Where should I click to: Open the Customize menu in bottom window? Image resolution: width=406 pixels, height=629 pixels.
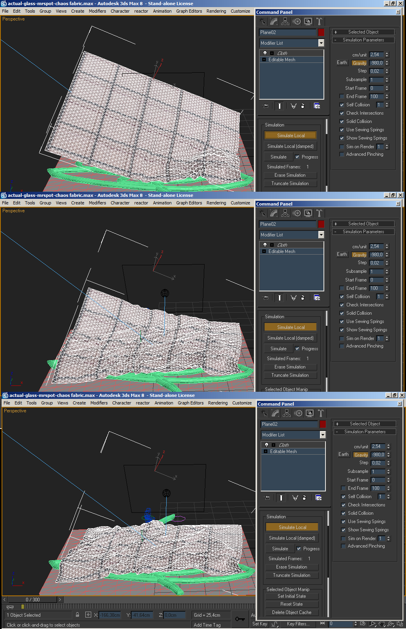(242, 403)
